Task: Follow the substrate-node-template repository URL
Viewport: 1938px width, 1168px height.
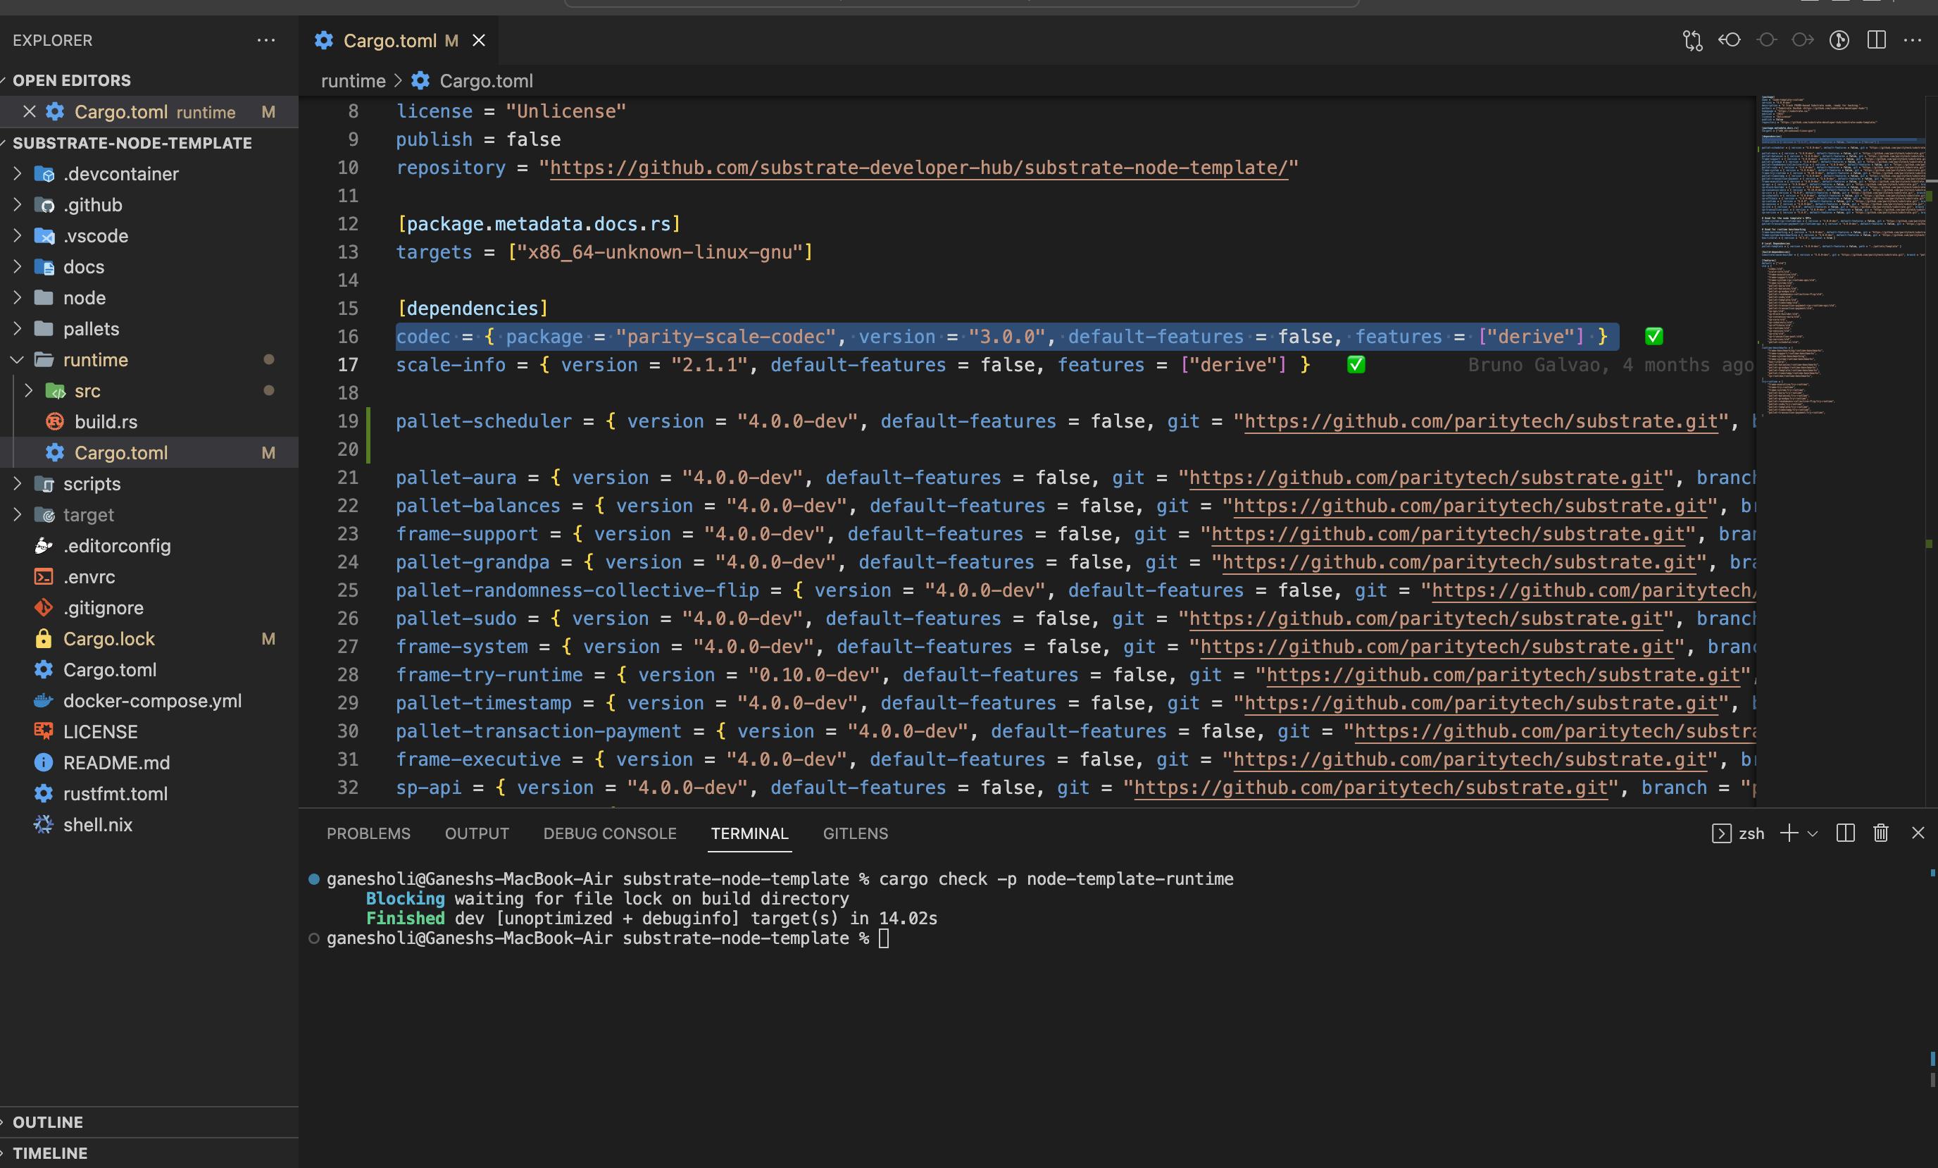Action: point(918,168)
